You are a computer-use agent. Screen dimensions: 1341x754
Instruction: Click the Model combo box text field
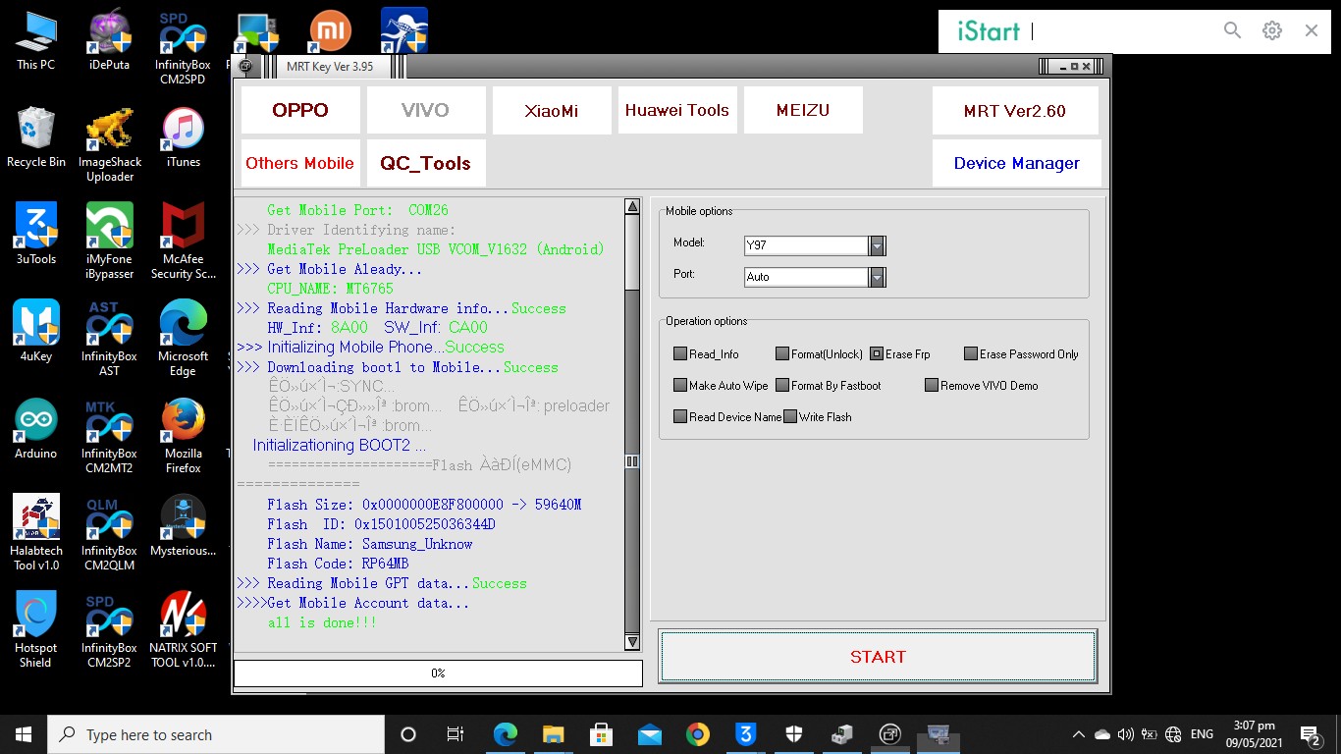(x=806, y=245)
